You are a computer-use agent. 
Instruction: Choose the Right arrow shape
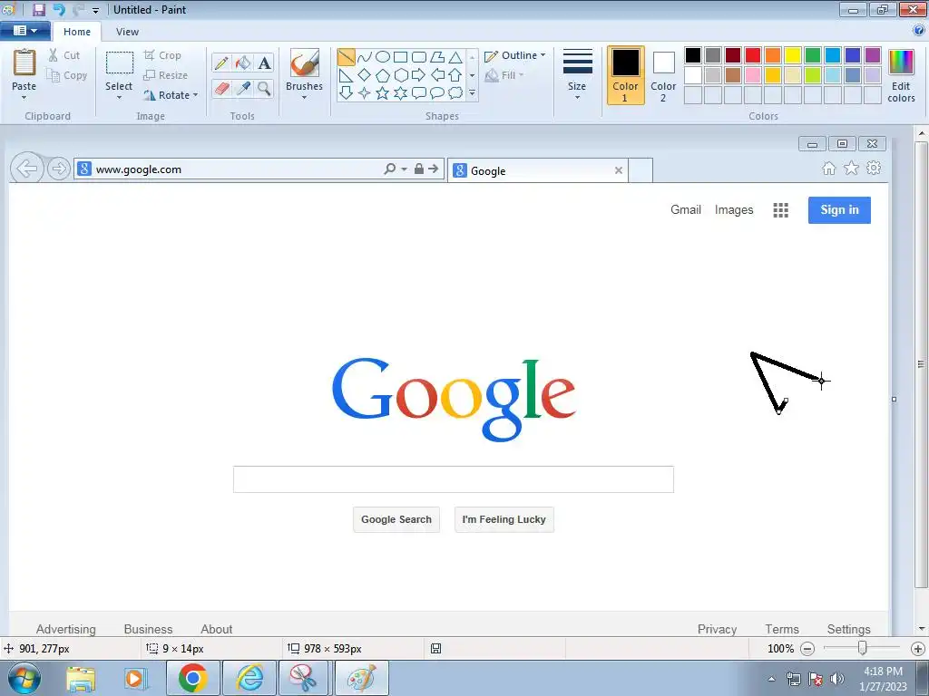(x=419, y=75)
